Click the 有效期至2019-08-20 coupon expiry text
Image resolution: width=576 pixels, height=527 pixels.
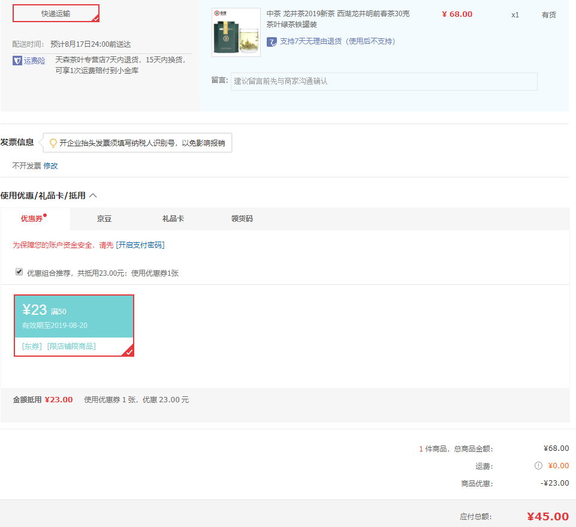click(x=55, y=326)
